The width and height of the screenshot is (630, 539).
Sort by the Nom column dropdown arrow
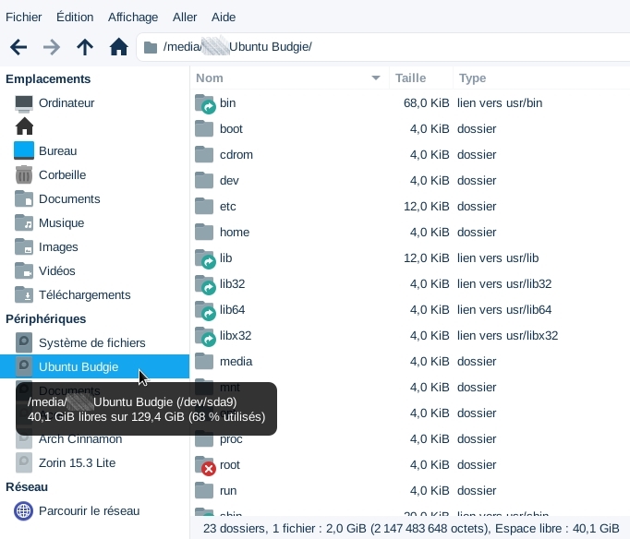coord(375,78)
